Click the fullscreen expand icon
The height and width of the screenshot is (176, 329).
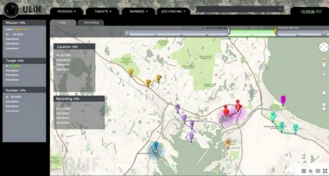[x=325, y=171]
